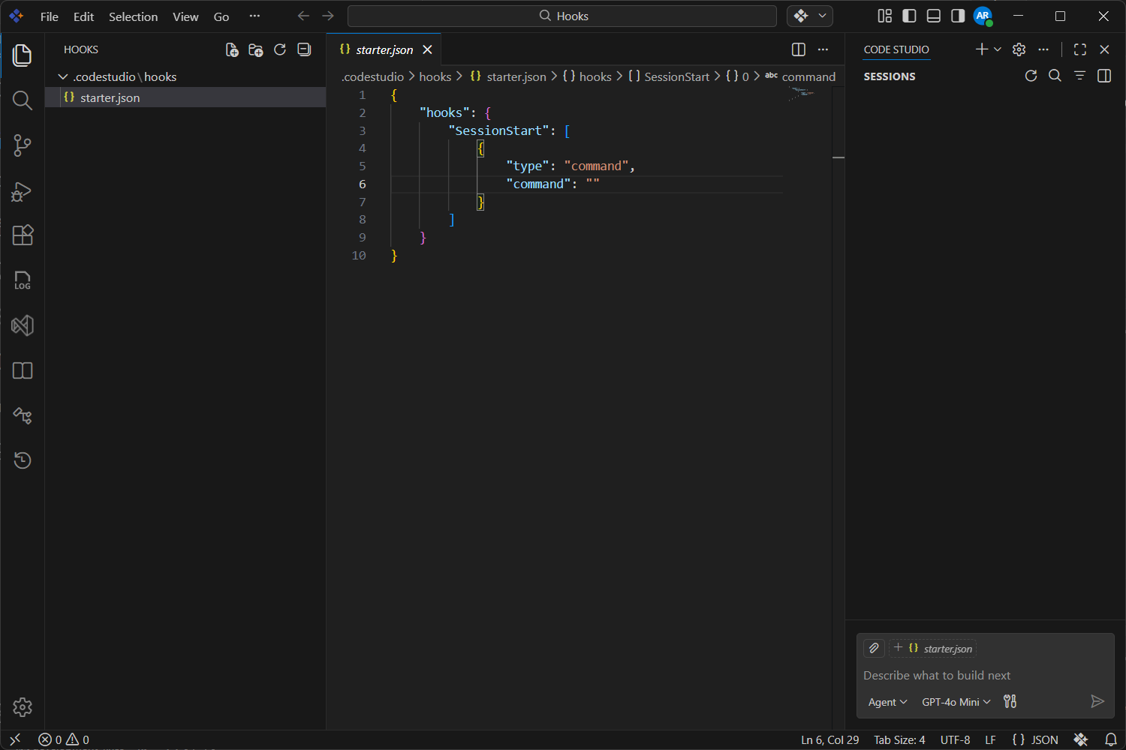Viewport: 1126px width, 750px height.
Task: Click the send prompt arrow
Action: (1097, 701)
